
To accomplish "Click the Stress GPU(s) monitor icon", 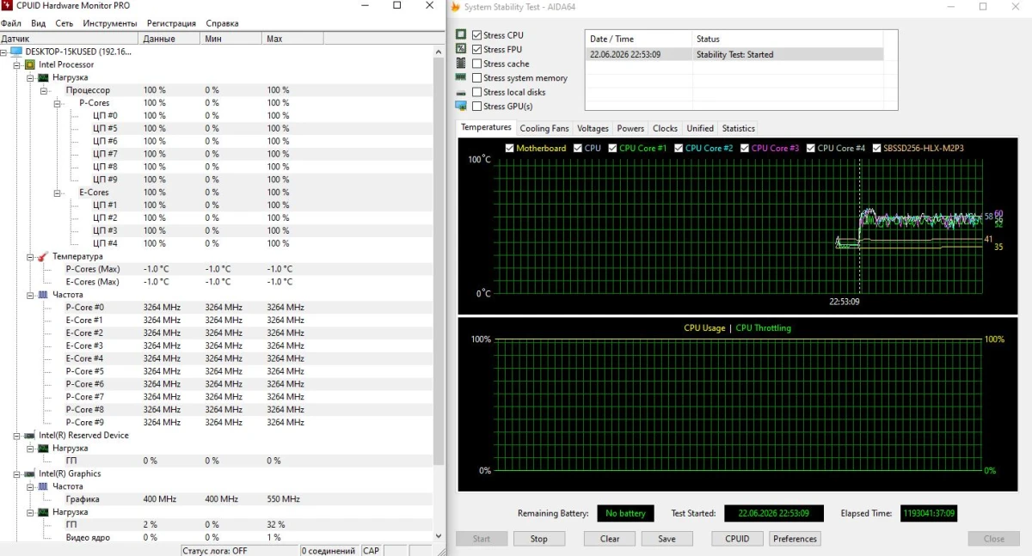I will click(462, 106).
